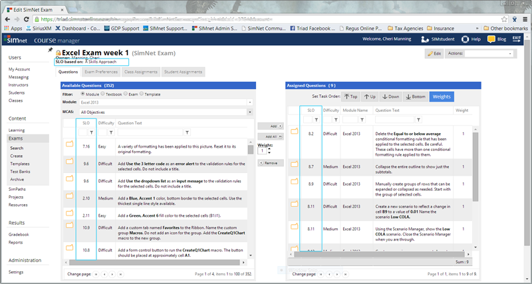Viewport: 532px width, 284px height.
Task: Click SLO filter funnel in Available Questions
Action: pyautogui.click(x=91, y=132)
